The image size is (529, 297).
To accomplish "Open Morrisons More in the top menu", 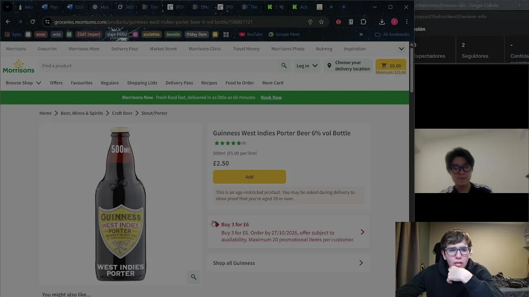I will pos(84,49).
